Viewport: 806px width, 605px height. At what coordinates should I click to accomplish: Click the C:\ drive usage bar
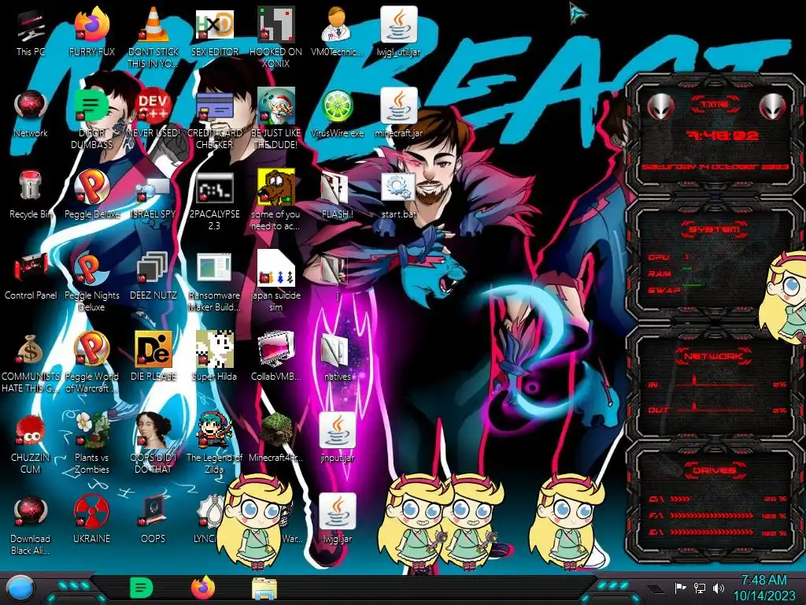[x=718, y=499]
